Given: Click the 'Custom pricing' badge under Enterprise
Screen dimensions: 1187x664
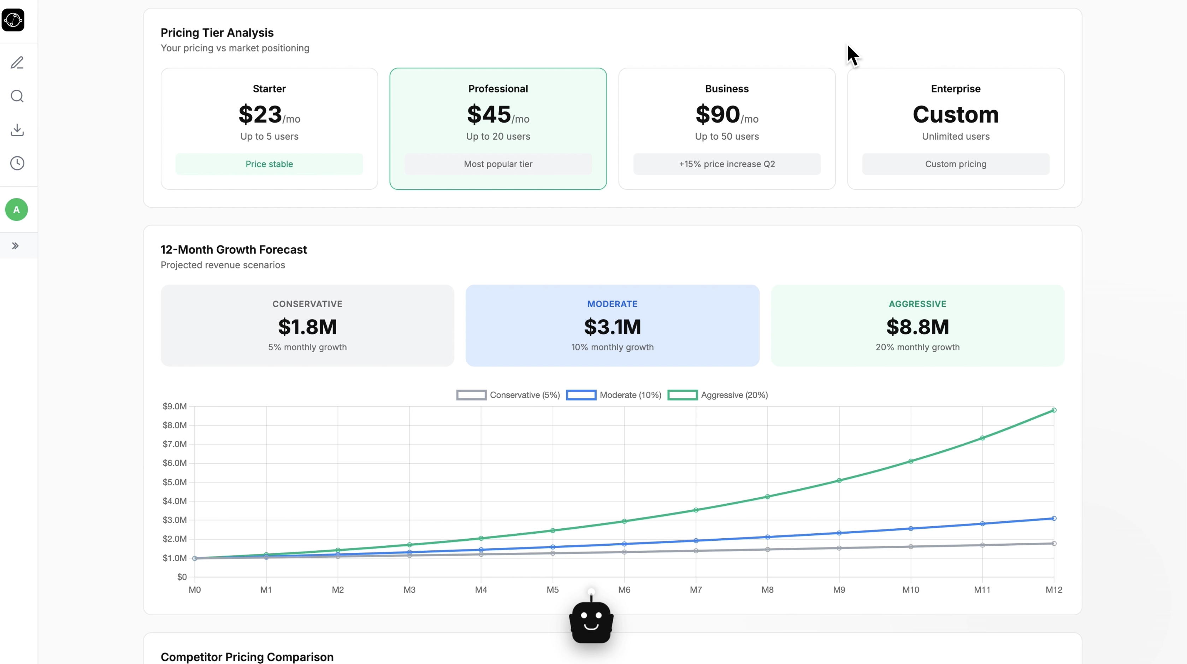Looking at the screenshot, I should point(955,164).
